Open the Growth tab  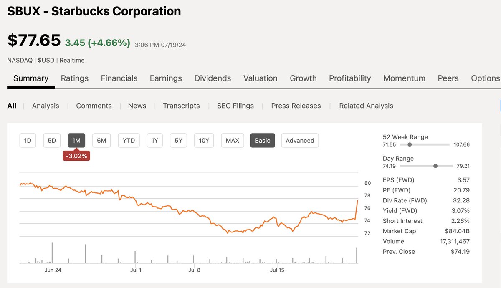click(x=303, y=78)
